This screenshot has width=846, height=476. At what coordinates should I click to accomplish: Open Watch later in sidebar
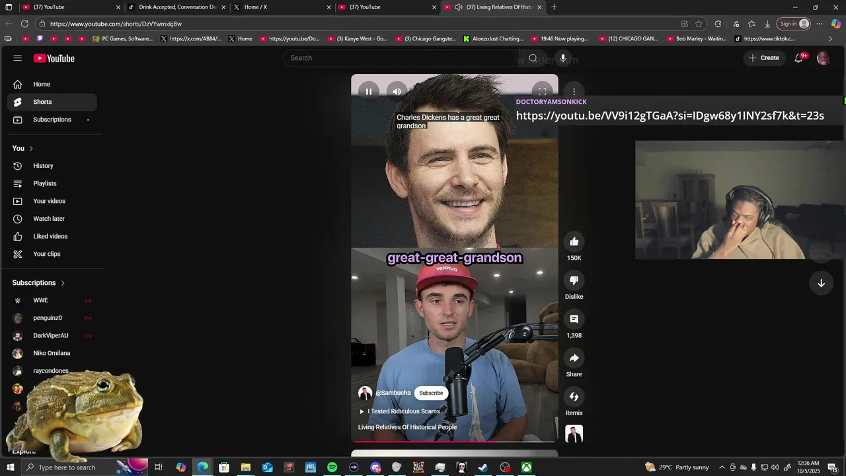click(x=52, y=219)
